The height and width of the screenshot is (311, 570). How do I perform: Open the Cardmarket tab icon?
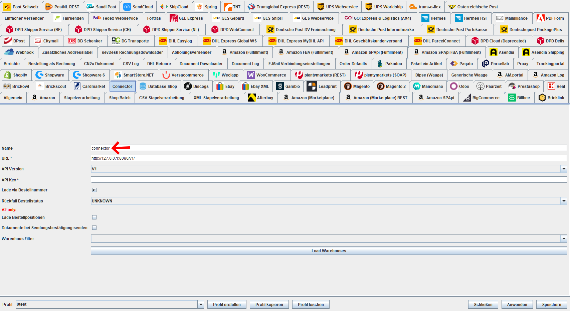77,86
